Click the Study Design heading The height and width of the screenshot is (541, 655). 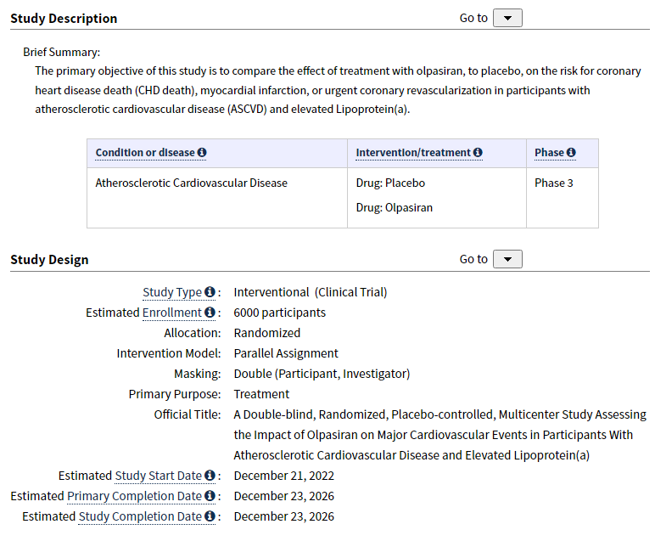[x=49, y=260]
